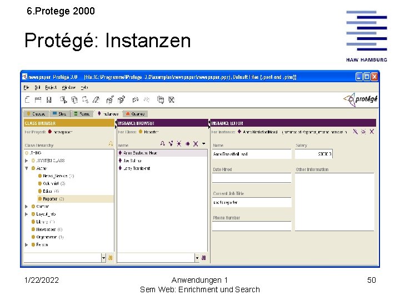Select the Editor class

[x=49, y=191]
